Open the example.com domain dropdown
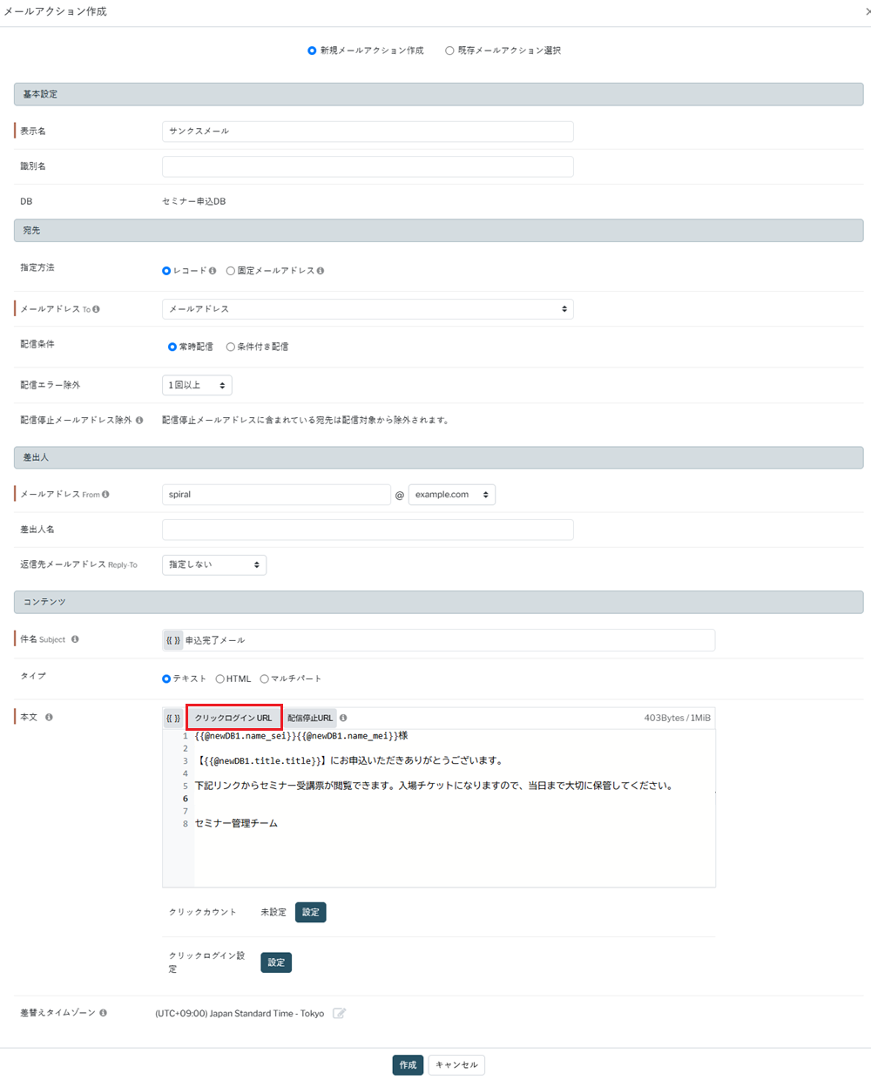The width and height of the screenshot is (871, 1080). 451,495
